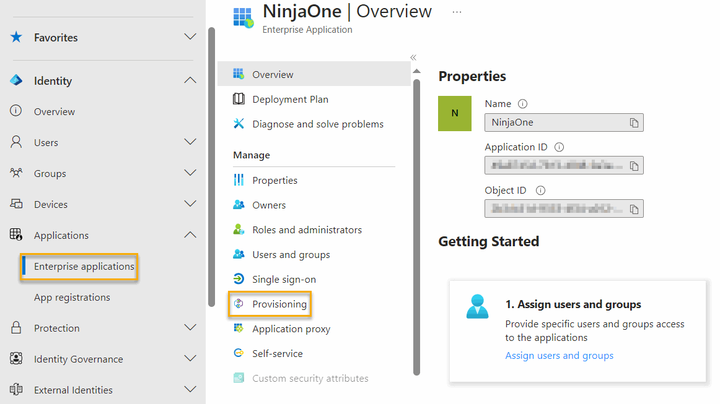Expand the Users section in sidebar
Screen dimensions: 720x404
pyautogui.click(x=190, y=142)
